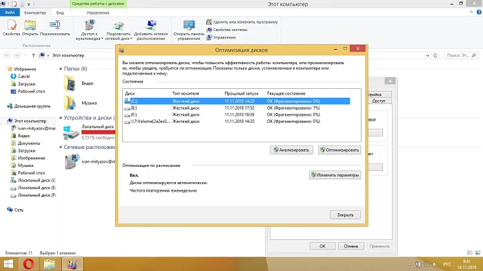Click the Up one level arrow
The image size is (483, 271).
(x=33, y=55)
